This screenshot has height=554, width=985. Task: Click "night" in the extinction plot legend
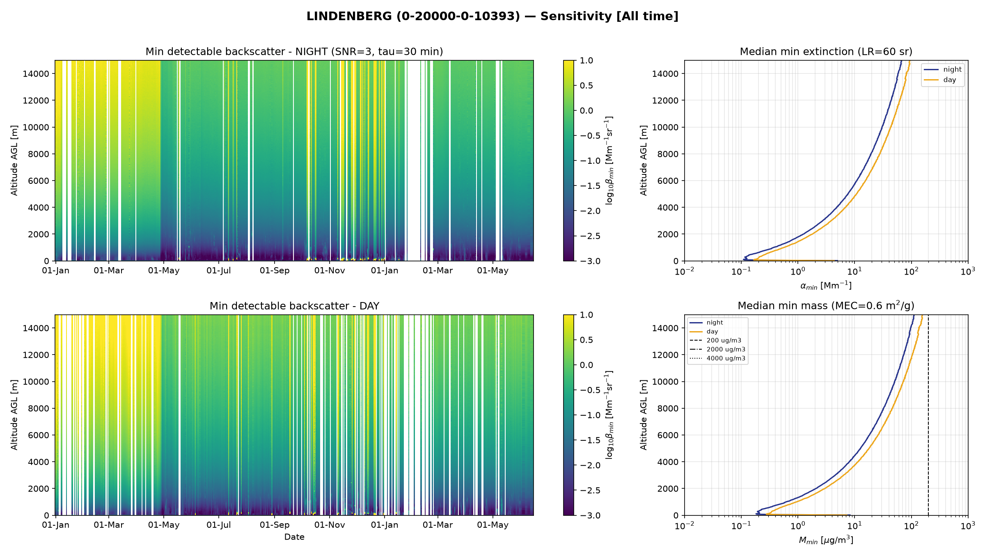point(952,69)
